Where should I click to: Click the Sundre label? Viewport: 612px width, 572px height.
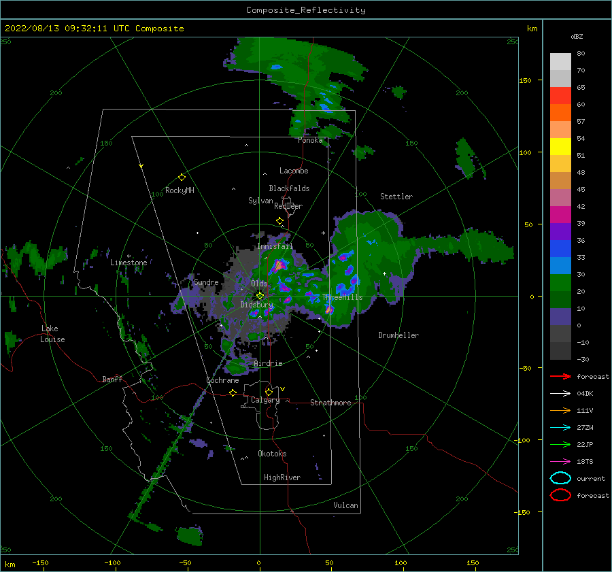[x=206, y=282]
